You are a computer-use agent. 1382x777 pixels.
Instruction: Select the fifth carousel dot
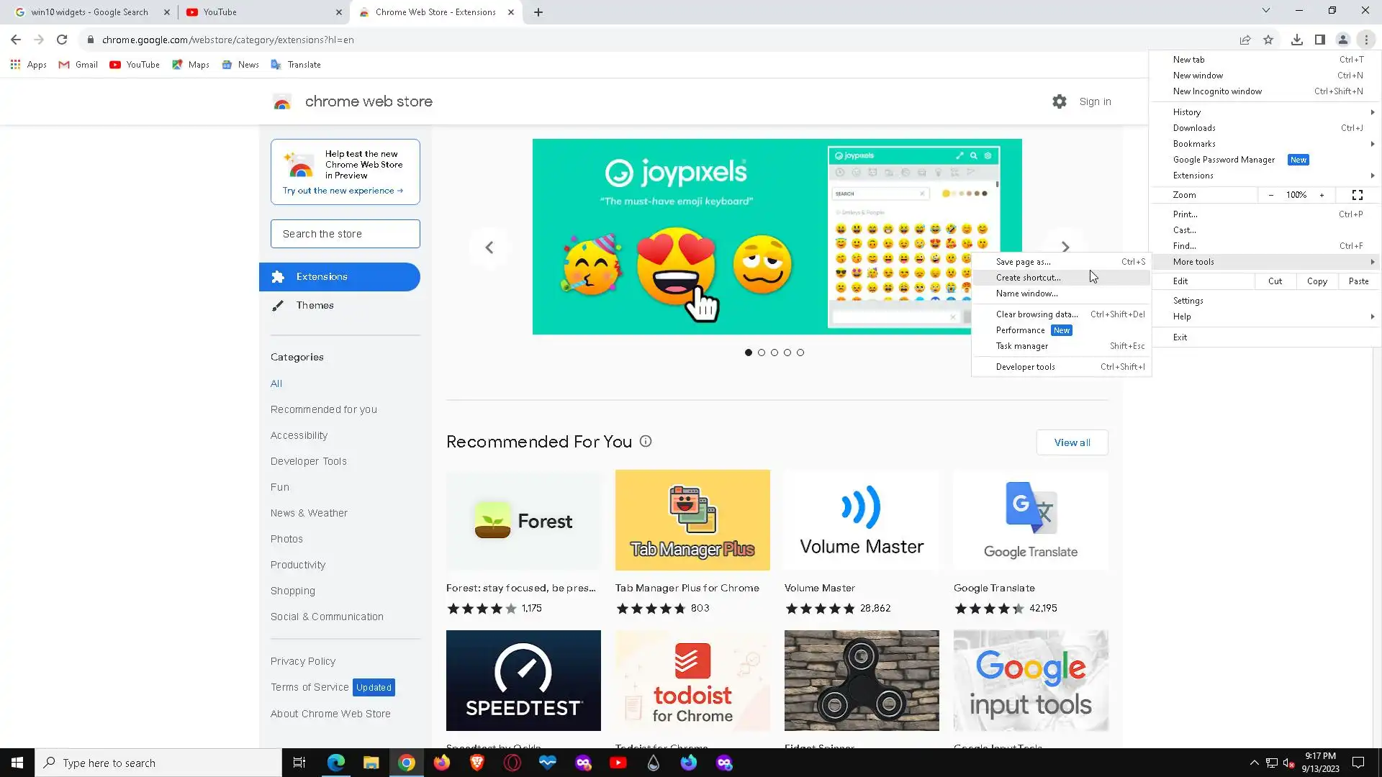click(x=800, y=353)
